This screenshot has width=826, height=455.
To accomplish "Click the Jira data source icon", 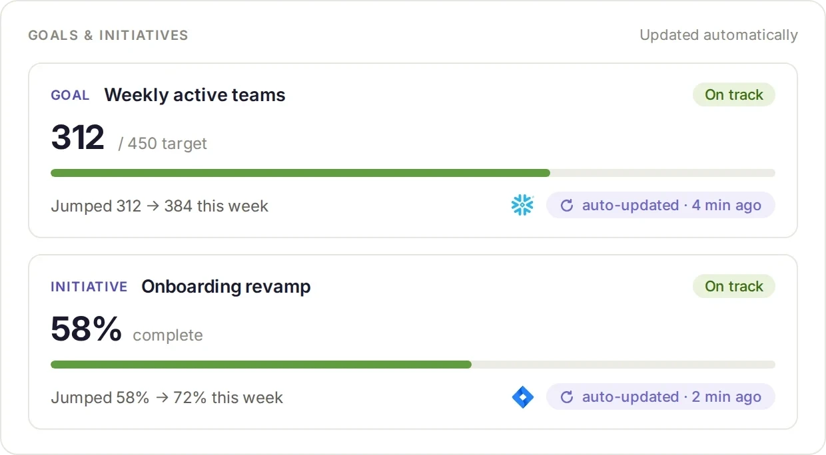I will 522,396.
